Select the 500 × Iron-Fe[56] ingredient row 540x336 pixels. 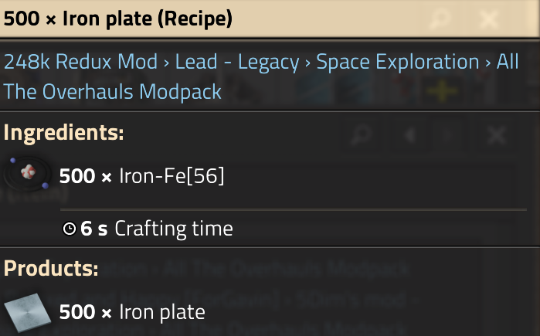[141, 176]
